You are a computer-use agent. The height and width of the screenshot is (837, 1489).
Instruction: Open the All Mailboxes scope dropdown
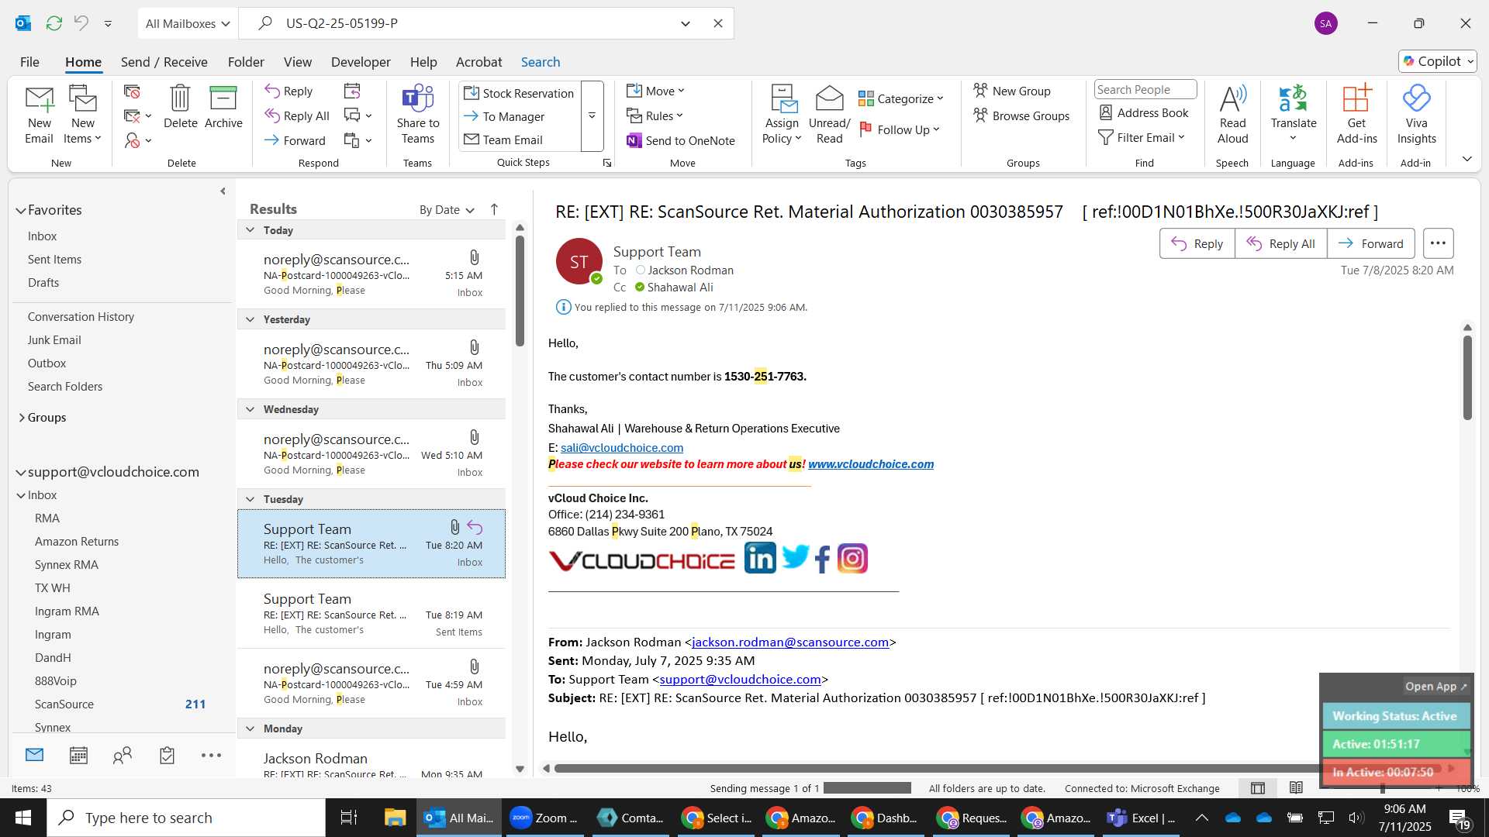pyautogui.click(x=188, y=23)
